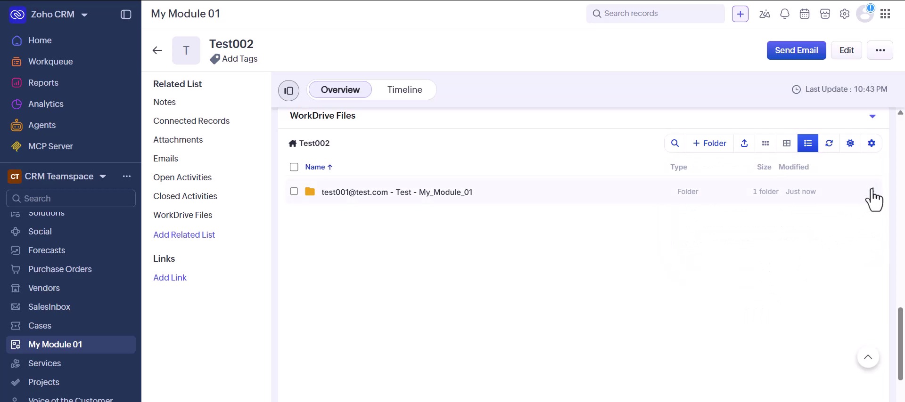Refresh the WorkDrive file list

[829, 143]
